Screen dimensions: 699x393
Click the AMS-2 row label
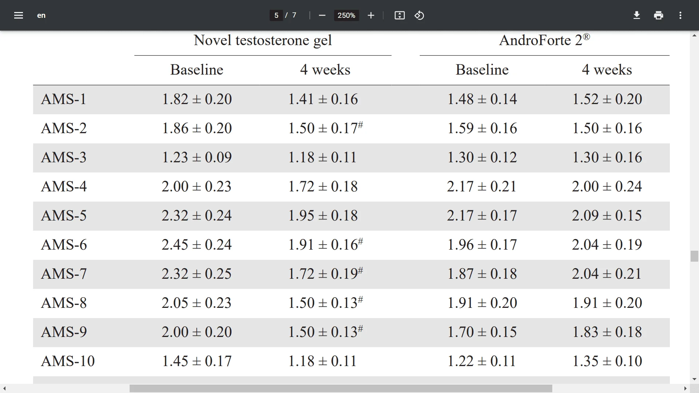[64, 128]
